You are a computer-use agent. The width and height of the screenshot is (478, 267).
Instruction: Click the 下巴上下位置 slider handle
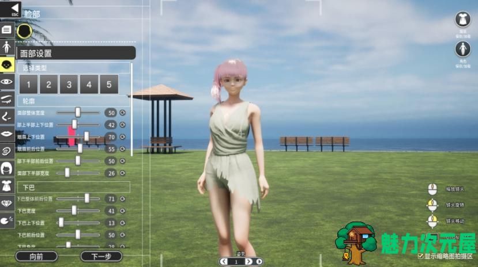tap(61, 223)
